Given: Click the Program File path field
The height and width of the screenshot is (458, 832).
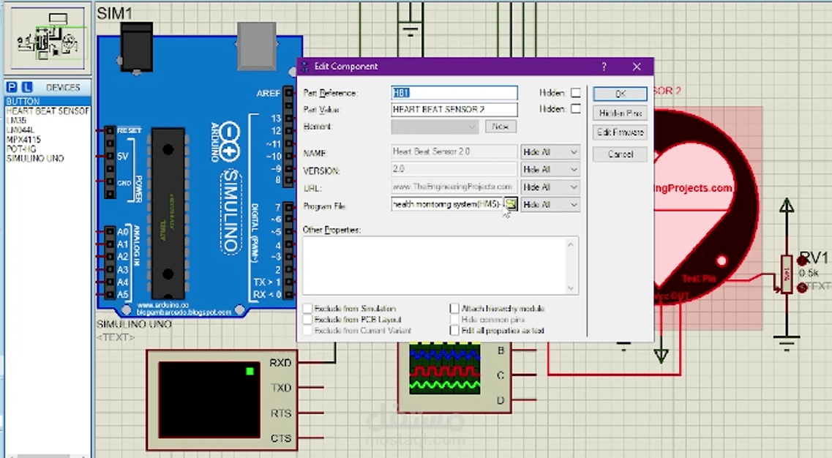Looking at the screenshot, I should [447, 204].
